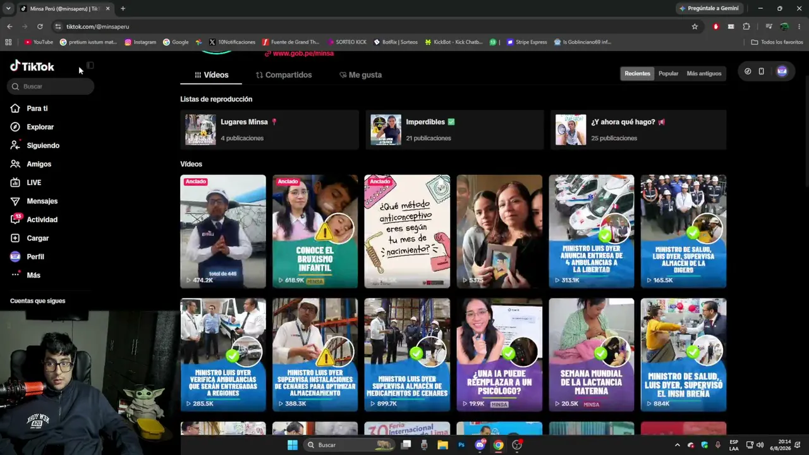Switch to the Me gusta tab
The width and height of the screenshot is (809, 455).
360,75
